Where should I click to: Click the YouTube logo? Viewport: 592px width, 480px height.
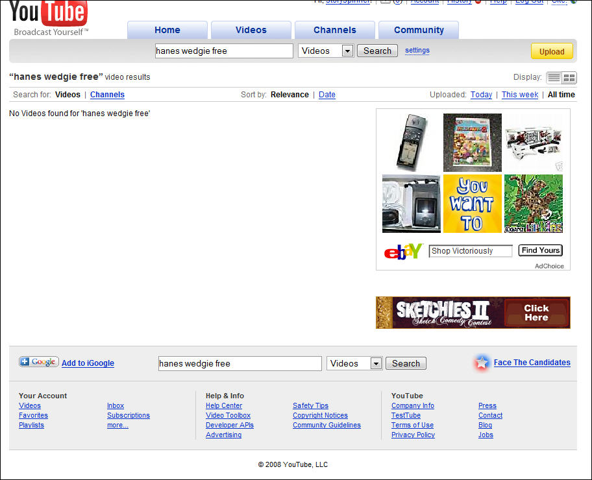48,18
